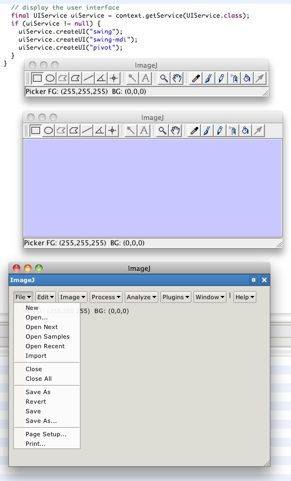Select the Hand scrolling tool in MDI window
Viewport: 291px width, 481px height.
[x=175, y=131]
